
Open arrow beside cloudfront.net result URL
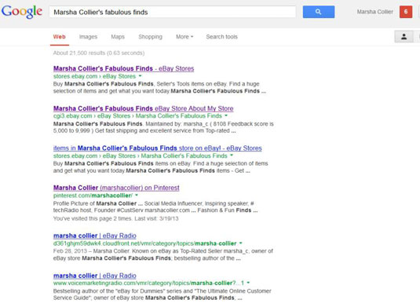pyautogui.click(x=240, y=243)
